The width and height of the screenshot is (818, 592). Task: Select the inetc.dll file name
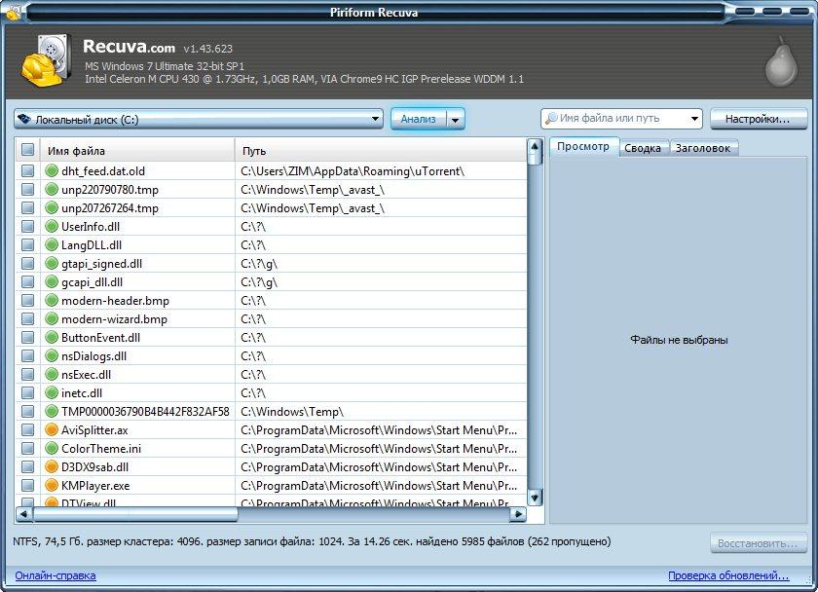click(x=82, y=393)
